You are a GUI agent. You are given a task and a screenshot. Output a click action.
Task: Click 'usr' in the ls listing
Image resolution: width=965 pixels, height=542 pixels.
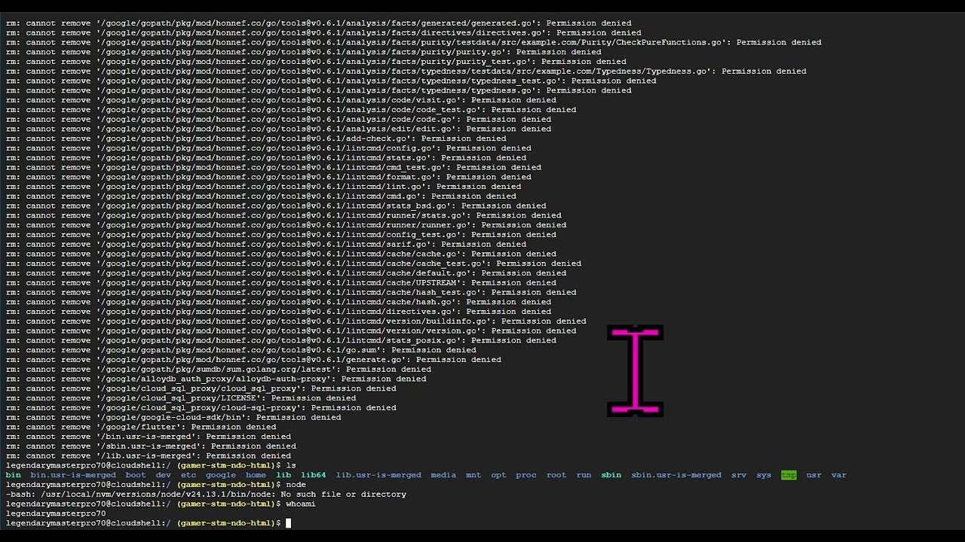(813, 475)
